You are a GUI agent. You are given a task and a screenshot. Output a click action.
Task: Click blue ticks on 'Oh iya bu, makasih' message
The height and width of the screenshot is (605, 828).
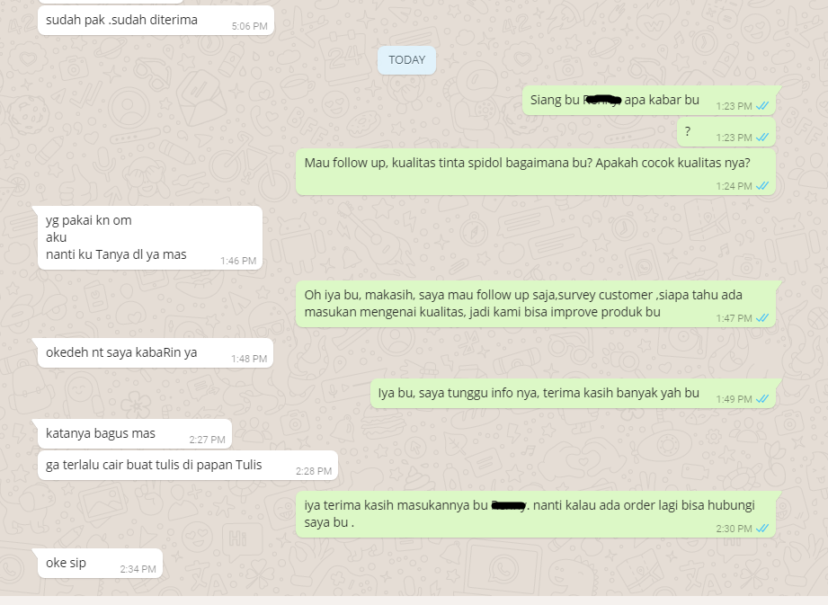[x=762, y=318]
